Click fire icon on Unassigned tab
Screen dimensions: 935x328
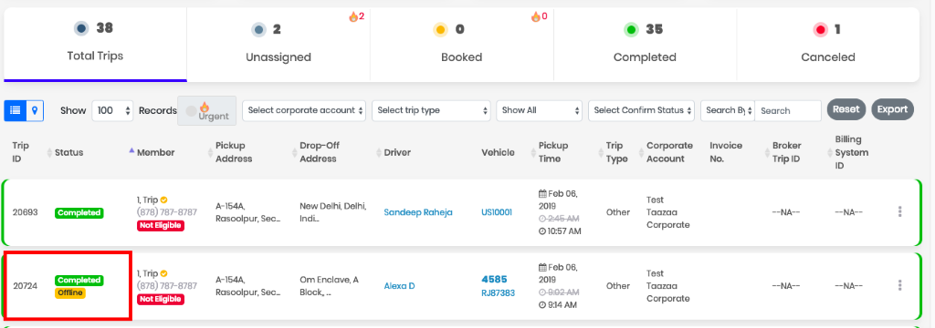[x=353, y=16]
